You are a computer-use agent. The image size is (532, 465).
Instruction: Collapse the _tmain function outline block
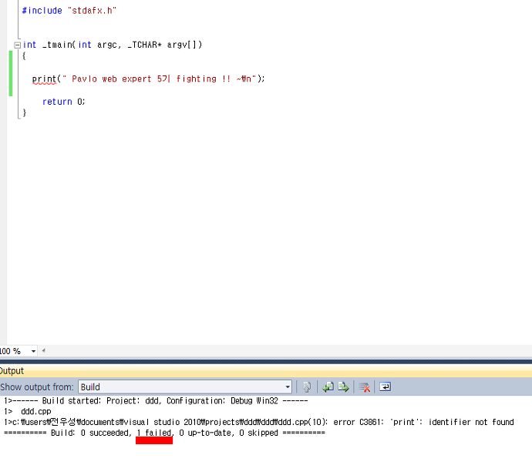(17, 45)
